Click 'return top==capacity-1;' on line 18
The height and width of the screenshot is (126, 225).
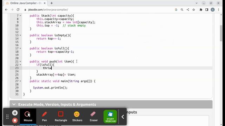tap(55, 52)
